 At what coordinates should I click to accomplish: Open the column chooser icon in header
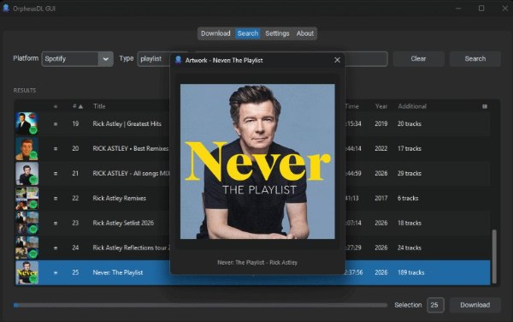coord(485,106)
